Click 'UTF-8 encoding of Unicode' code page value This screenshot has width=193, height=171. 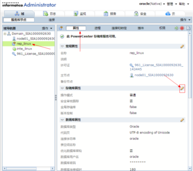click(x=150, y=133)
